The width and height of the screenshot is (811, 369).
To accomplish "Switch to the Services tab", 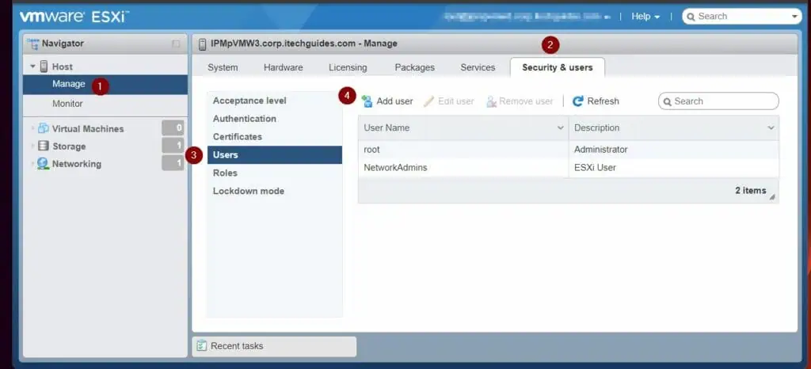I will 478,67.
